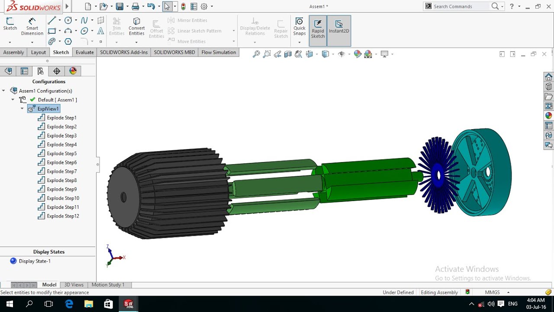Open the Options gear dropdown arrow

pos(212,6)
